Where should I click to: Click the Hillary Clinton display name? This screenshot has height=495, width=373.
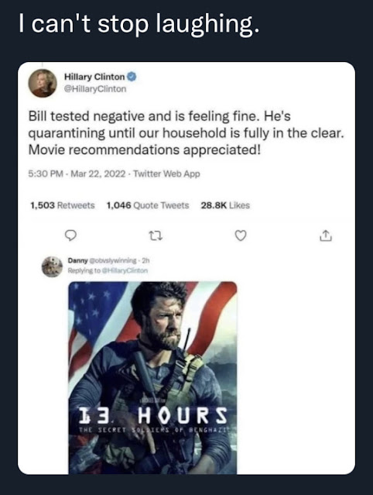click(x=94, y=77)
